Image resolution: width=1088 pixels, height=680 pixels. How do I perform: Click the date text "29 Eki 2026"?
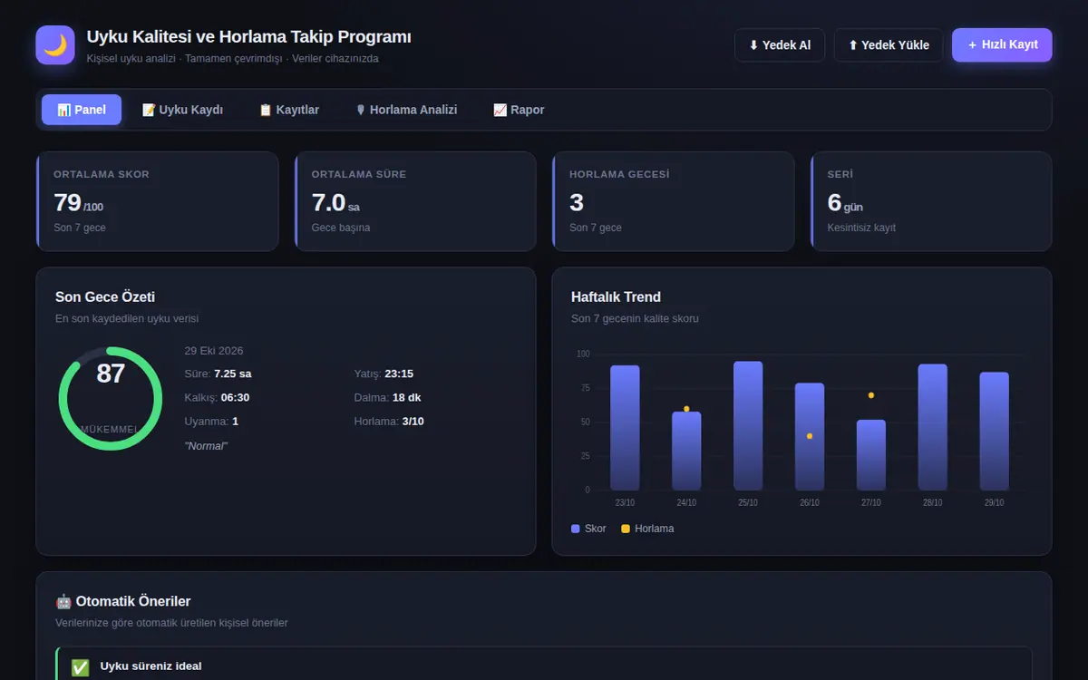(x=214, y=351)
